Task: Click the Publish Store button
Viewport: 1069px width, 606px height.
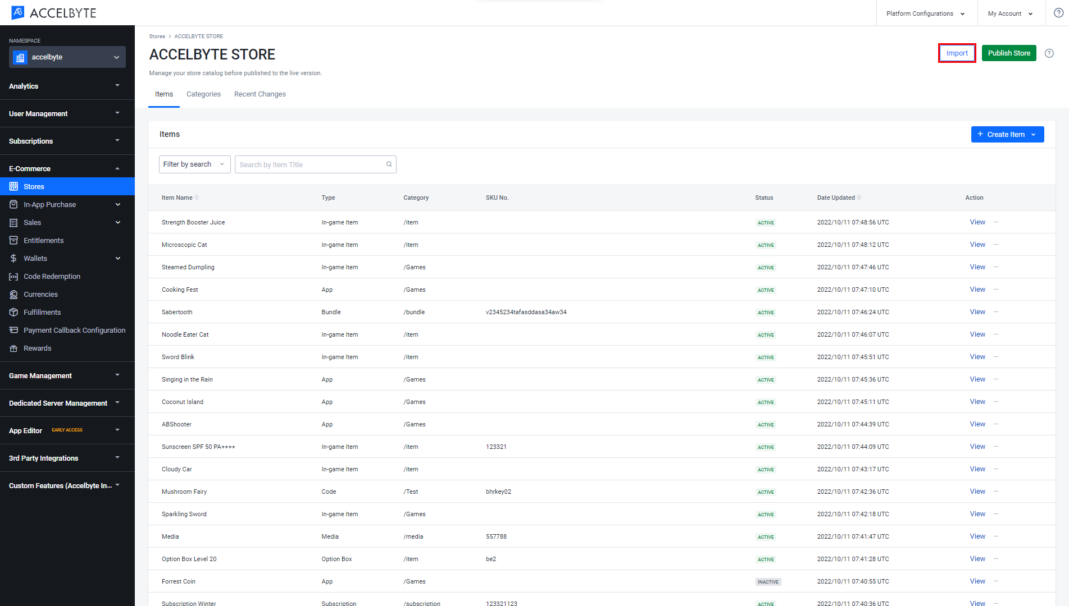Action: point(1009,53)
